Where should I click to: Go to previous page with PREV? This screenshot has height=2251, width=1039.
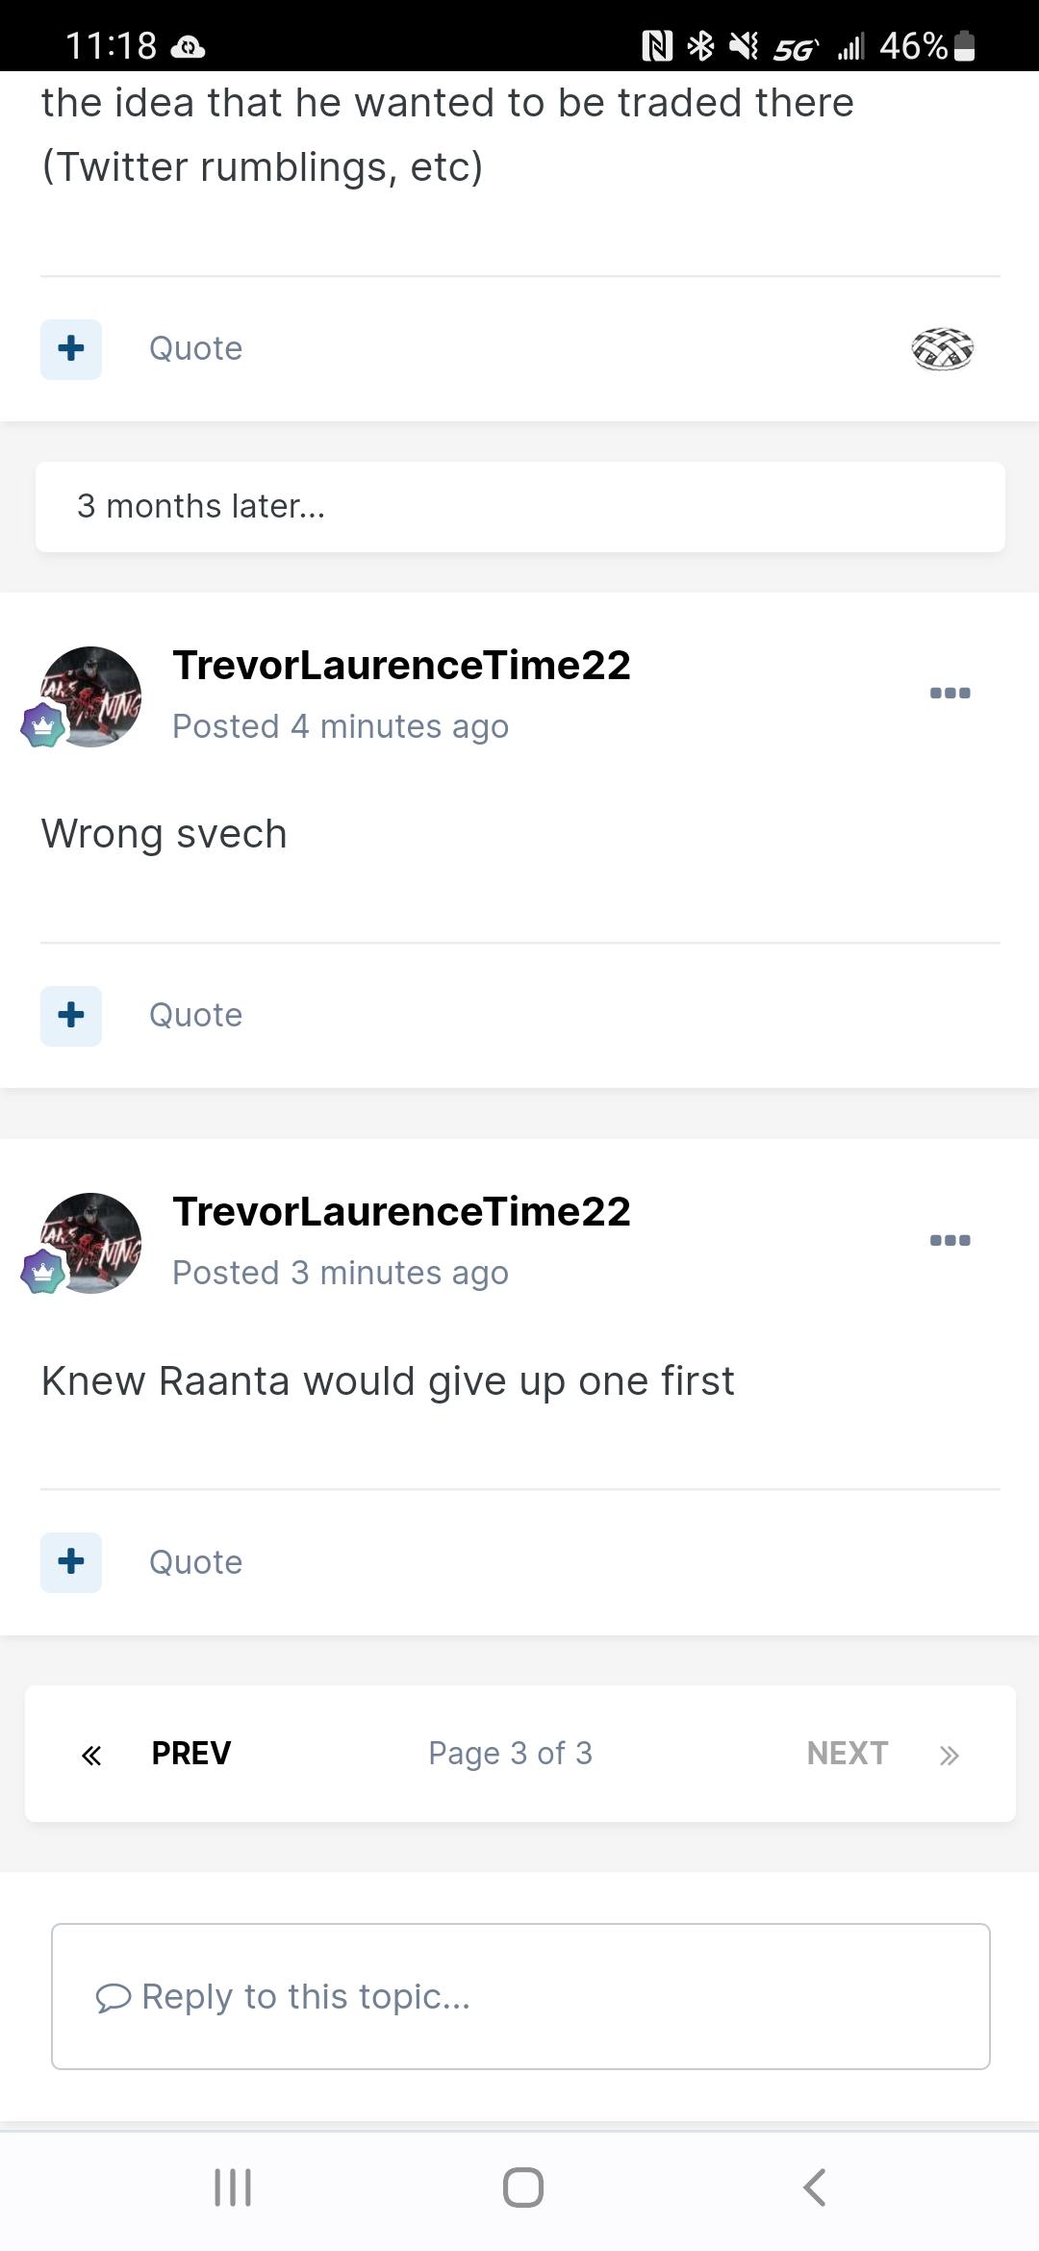click(x=190, y=1753)
